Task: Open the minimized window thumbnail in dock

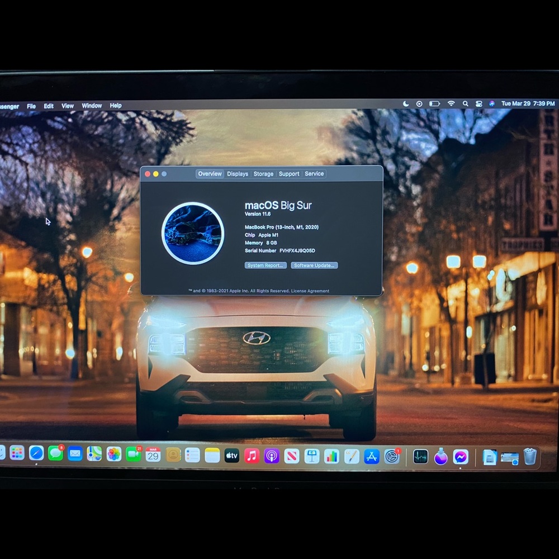Action: point(509,458)
